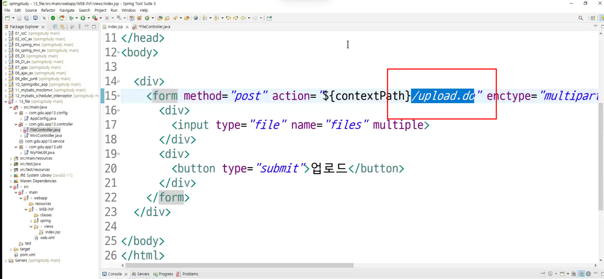This screenshot has width=604, height=279.
Task: Open the Run dropdown arrow
Action: 89,18
